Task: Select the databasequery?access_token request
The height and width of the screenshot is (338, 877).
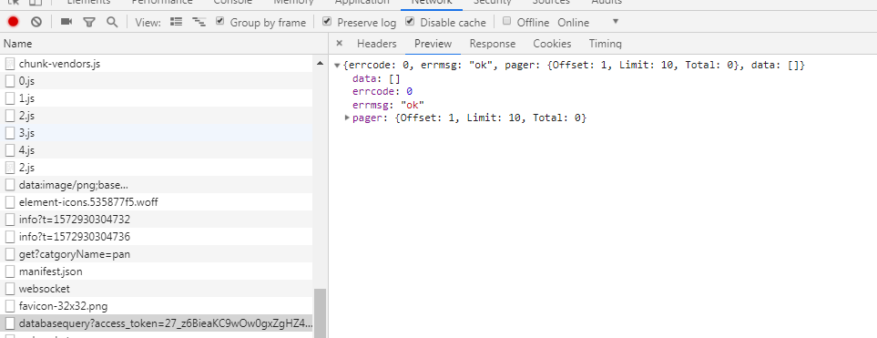Action: (157, 323)
